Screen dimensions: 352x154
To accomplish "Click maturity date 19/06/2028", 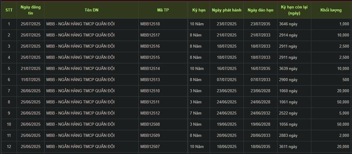I will pyautogui.click(x=260, y=124).
